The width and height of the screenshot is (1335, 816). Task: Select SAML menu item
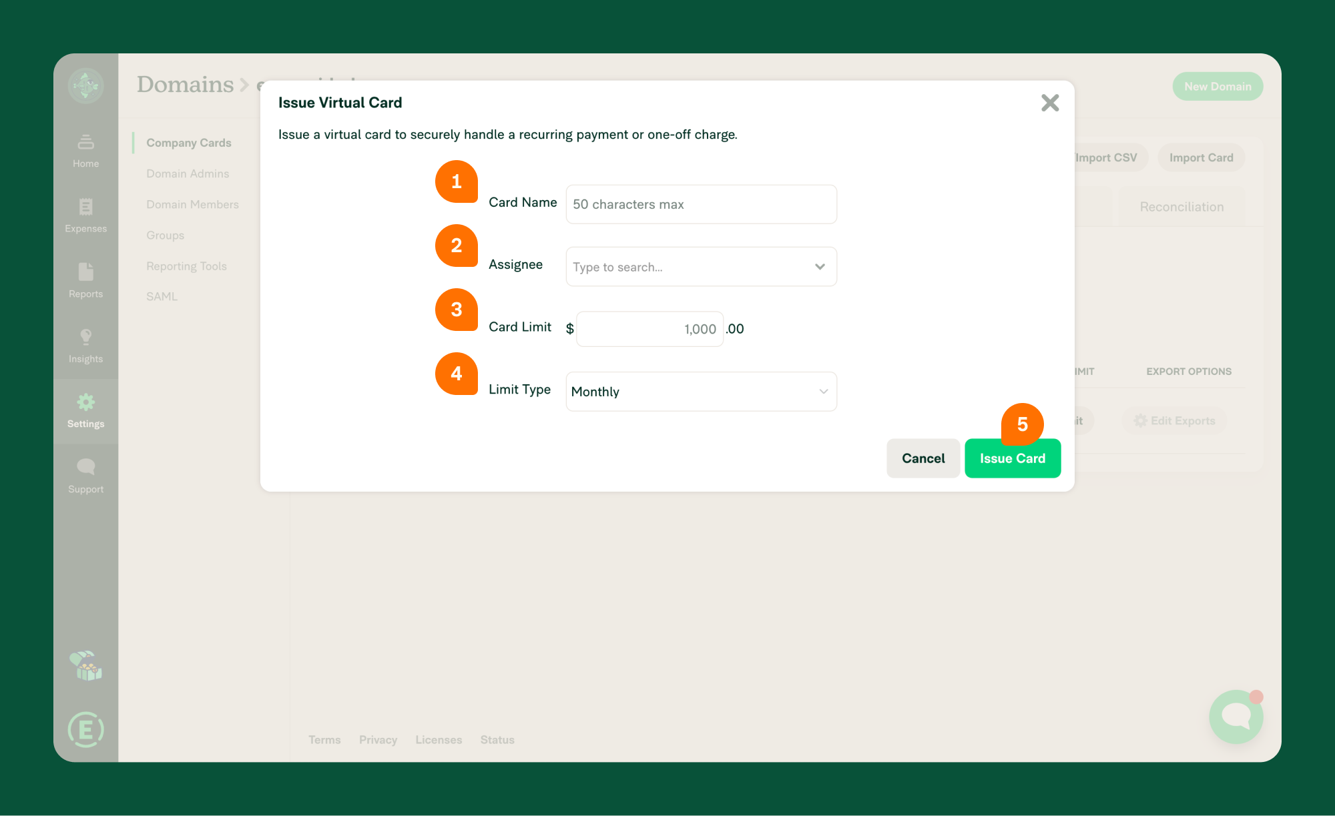(x=162, y=296)
